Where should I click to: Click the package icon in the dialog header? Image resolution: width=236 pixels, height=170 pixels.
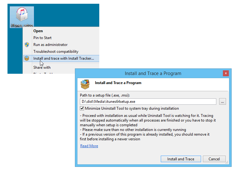(85, 84)
